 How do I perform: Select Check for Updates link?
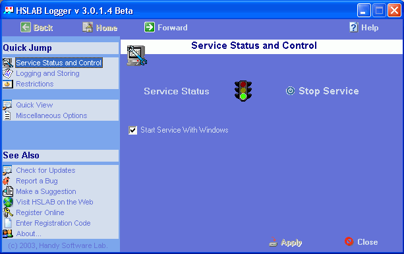point(45,170)
